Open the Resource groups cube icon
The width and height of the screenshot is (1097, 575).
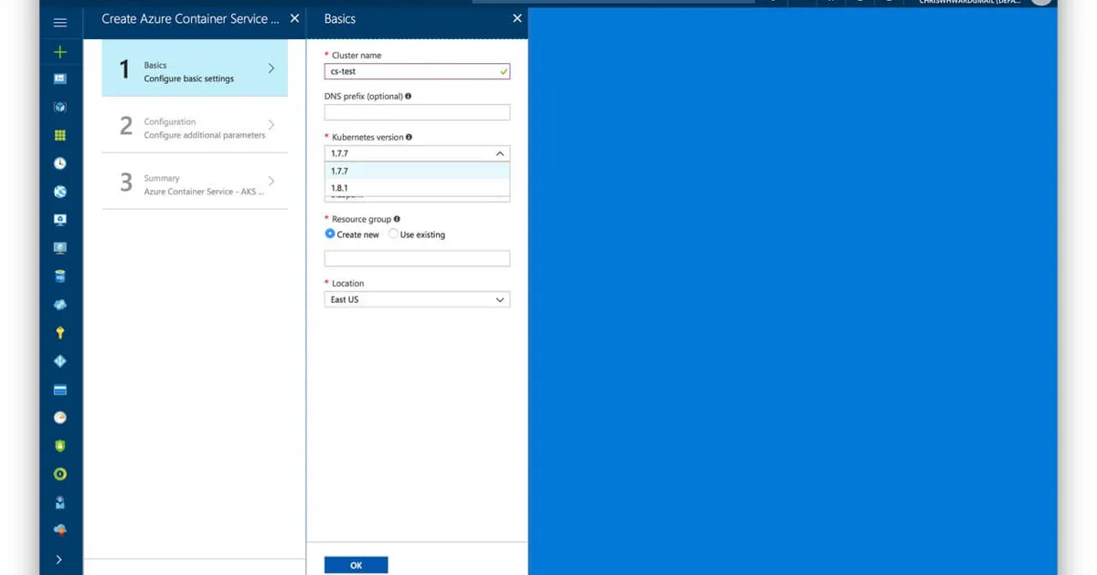(60, 107)
